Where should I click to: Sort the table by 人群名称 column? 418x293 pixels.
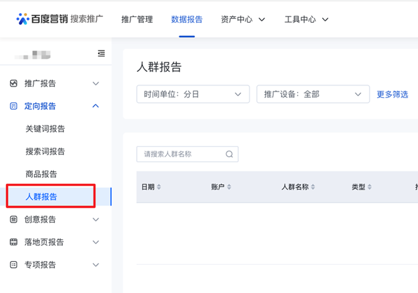[x=313, y=187]
